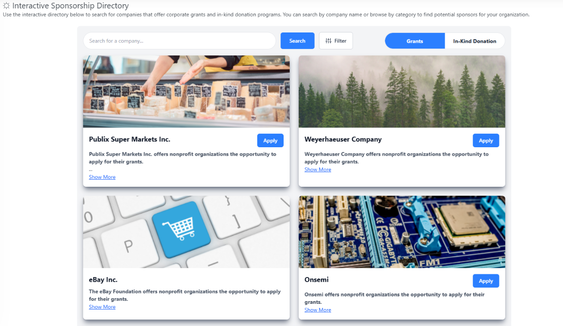Viewport: 563px width, 326px height.
Task: Open the eBay shopping cart key image
Action: tap(187, 231)
